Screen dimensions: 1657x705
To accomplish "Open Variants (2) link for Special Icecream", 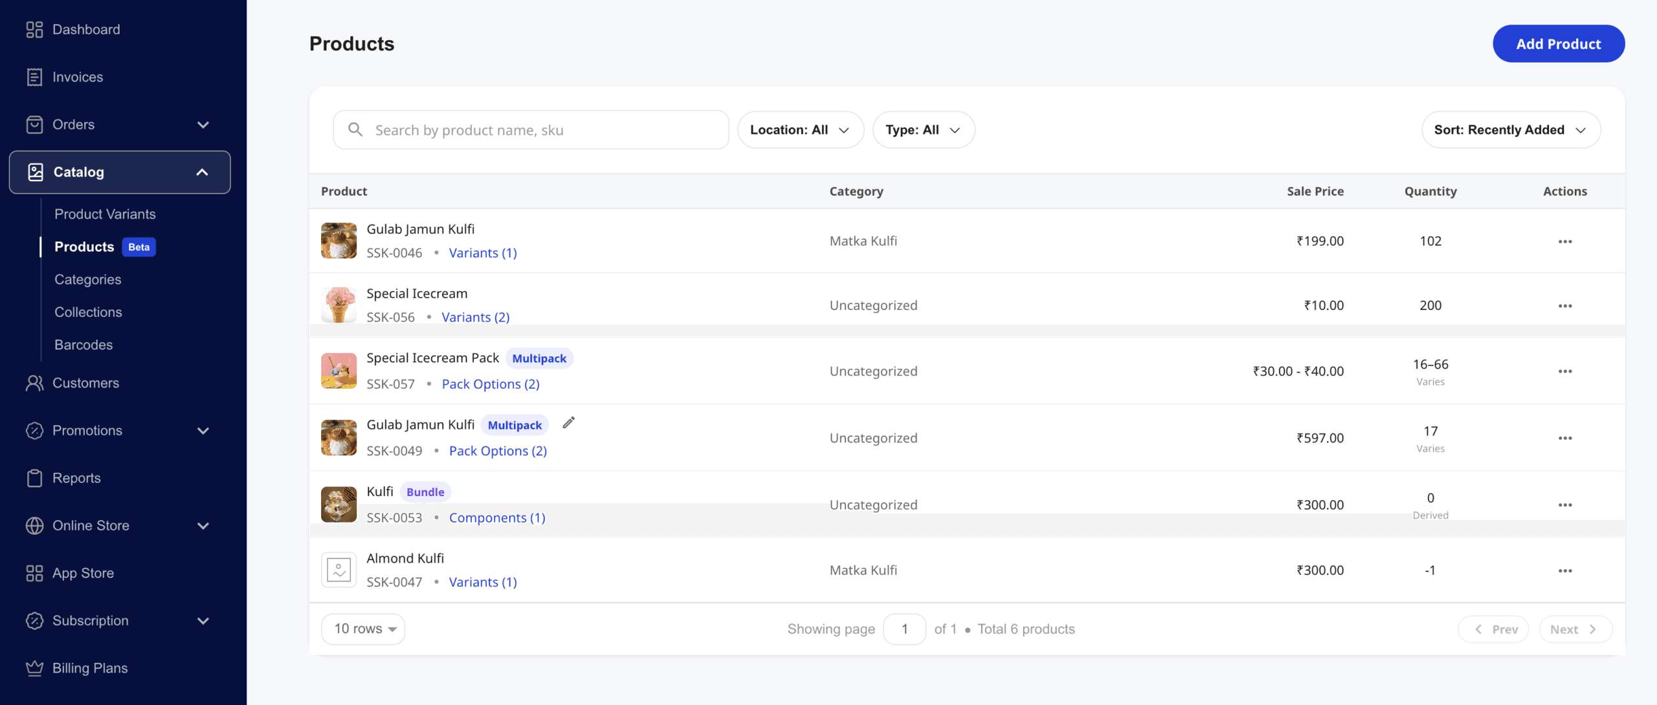I will [476, 317].
